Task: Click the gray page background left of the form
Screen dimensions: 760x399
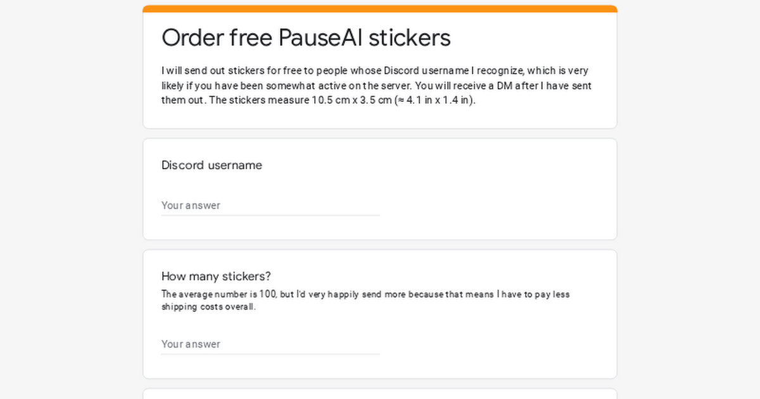Action: (x=70, y=203)
